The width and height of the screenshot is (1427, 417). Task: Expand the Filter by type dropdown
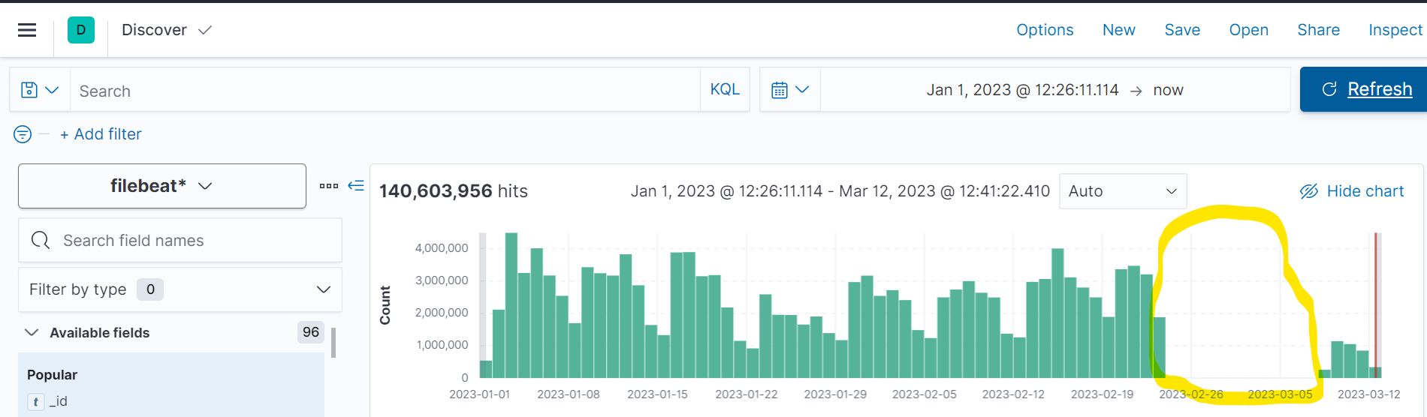coord(180,289)
